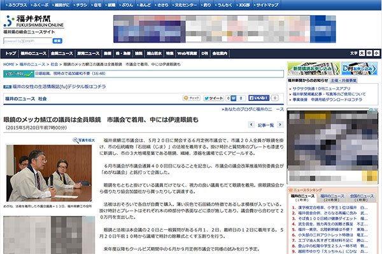
Task: Click the Facebook いいね! button
Action: pyautogui.click(x=258, y=98)
